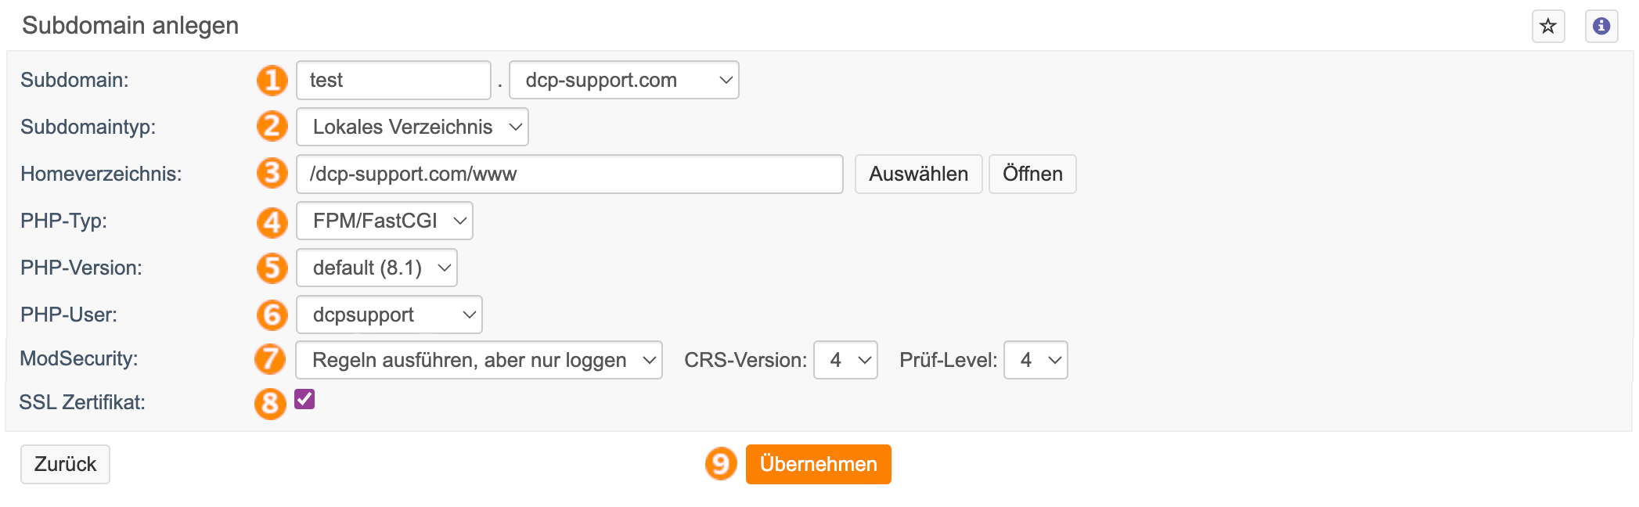Click the star favorite icon
1639x507 pixels.
click(1547, 27)
